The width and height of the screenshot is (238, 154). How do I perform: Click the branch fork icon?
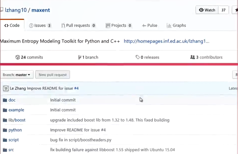click(80, 57)
